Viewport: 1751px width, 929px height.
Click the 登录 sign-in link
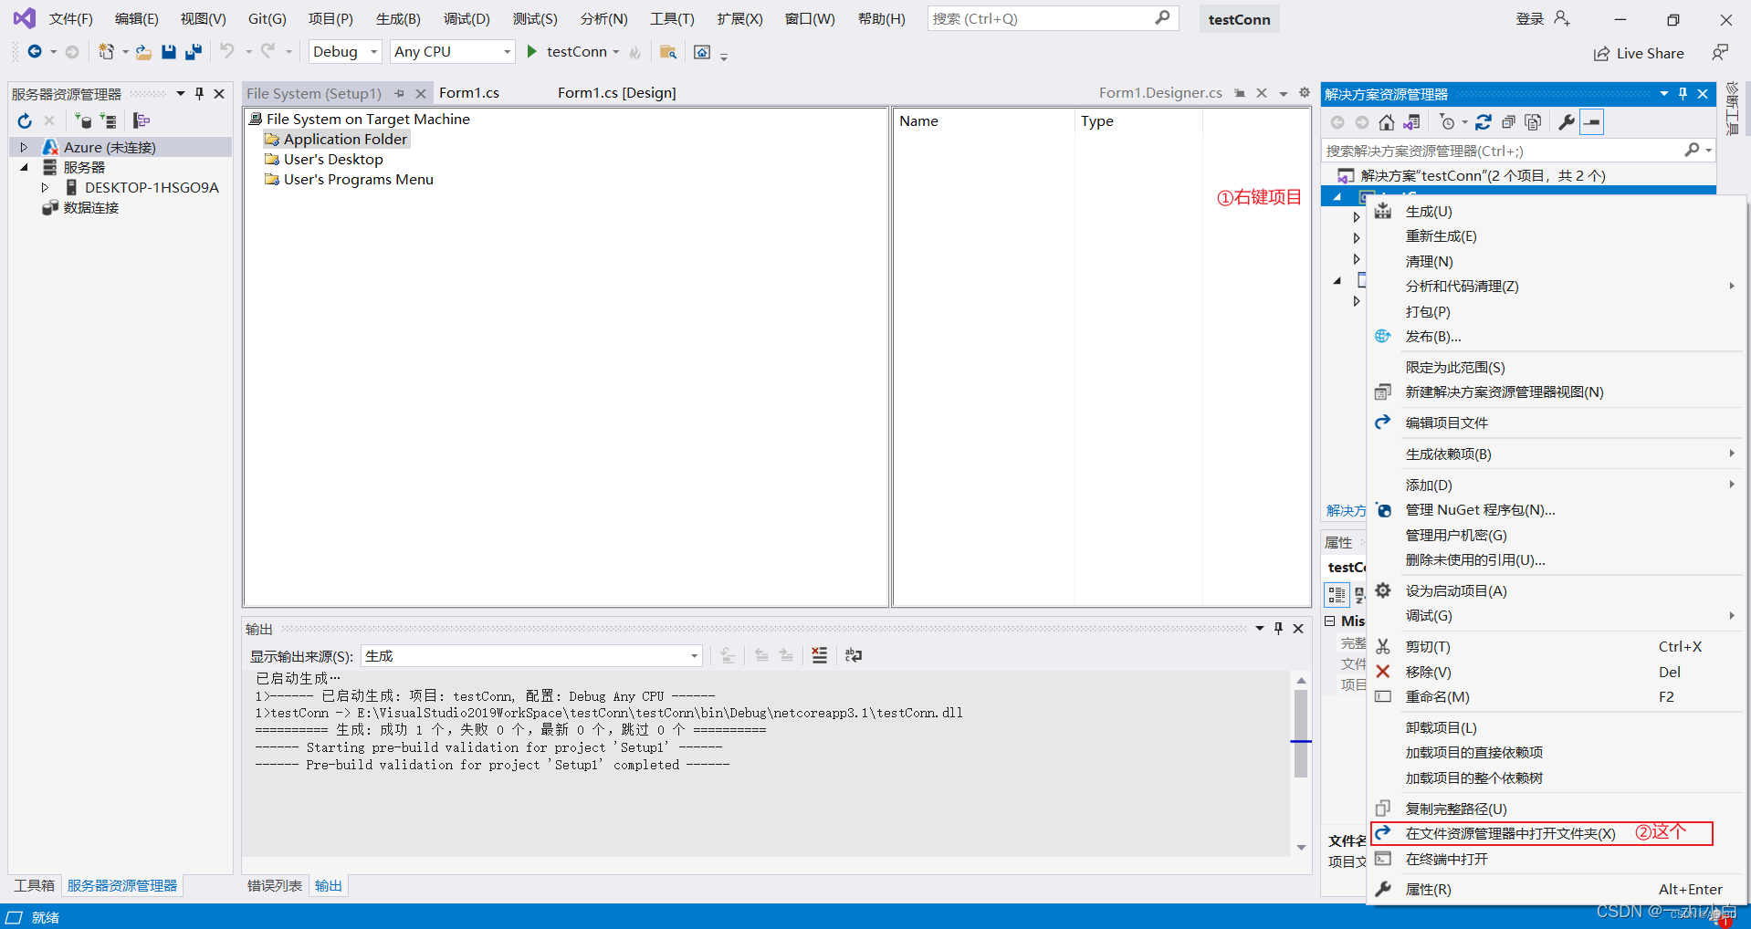pos(1529,17)
